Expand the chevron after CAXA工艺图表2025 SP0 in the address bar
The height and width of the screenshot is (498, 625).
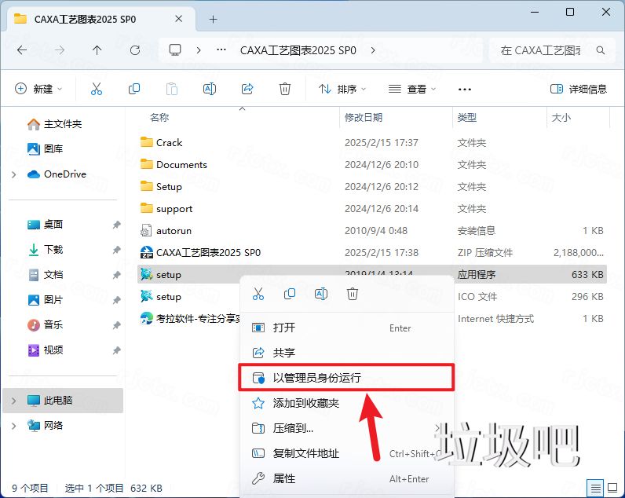373,50
